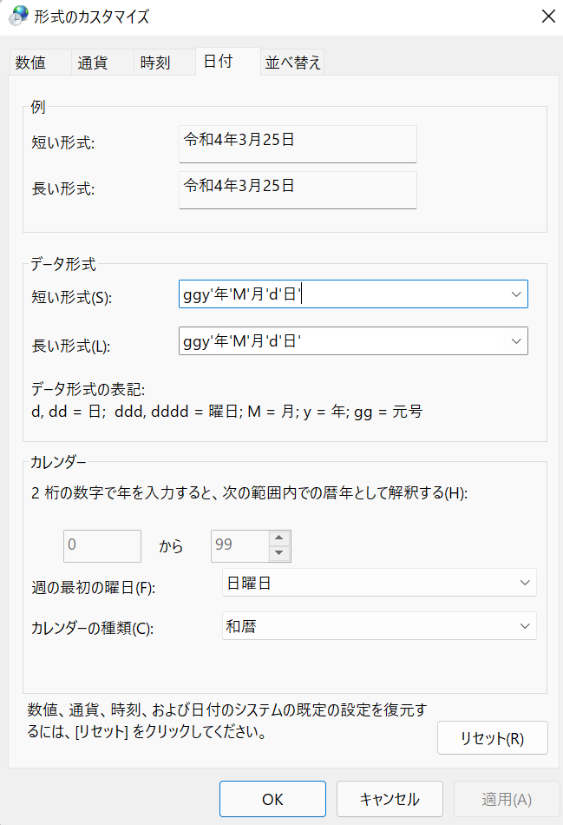Click inside the 短い形式(S) text field
The image size is (563, 825).
342,294
